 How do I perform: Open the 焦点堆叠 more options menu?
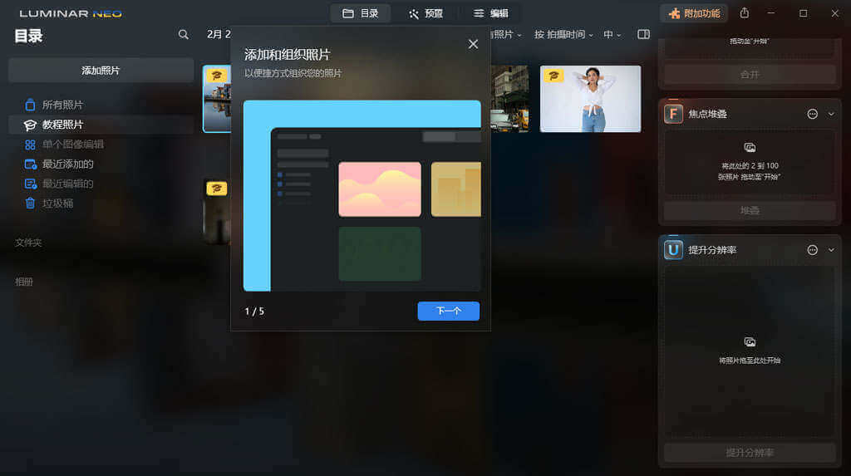point(813,114)
